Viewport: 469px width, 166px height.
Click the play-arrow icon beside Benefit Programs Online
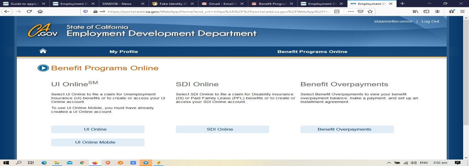(43, 68)
